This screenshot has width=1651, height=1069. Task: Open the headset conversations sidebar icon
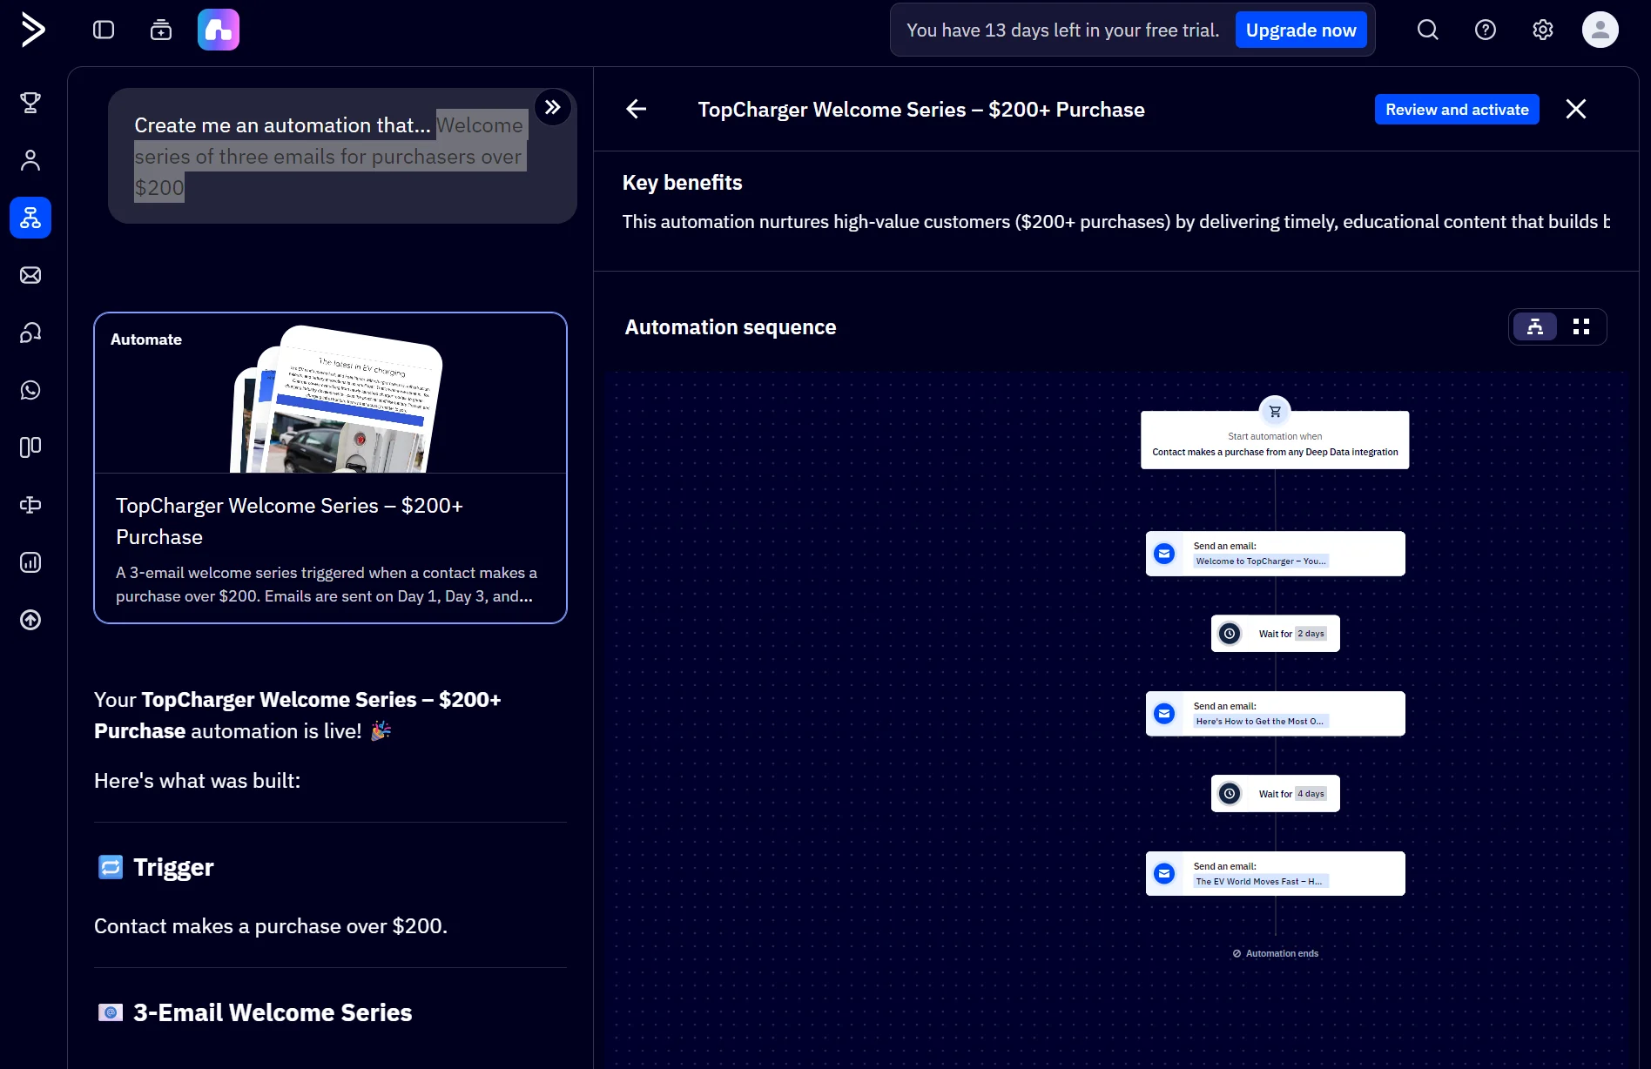click(30, 333)
